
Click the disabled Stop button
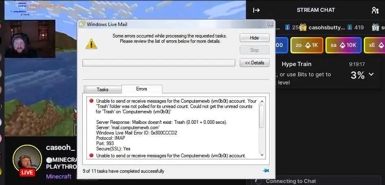pos(254,50)
